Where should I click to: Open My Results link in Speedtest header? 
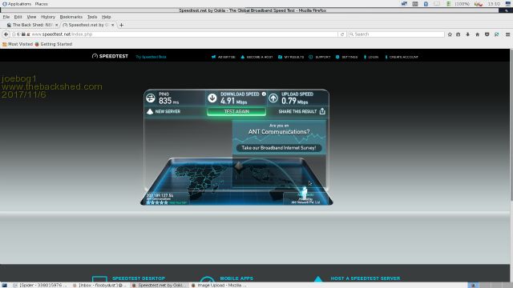[x=291, y=57]
